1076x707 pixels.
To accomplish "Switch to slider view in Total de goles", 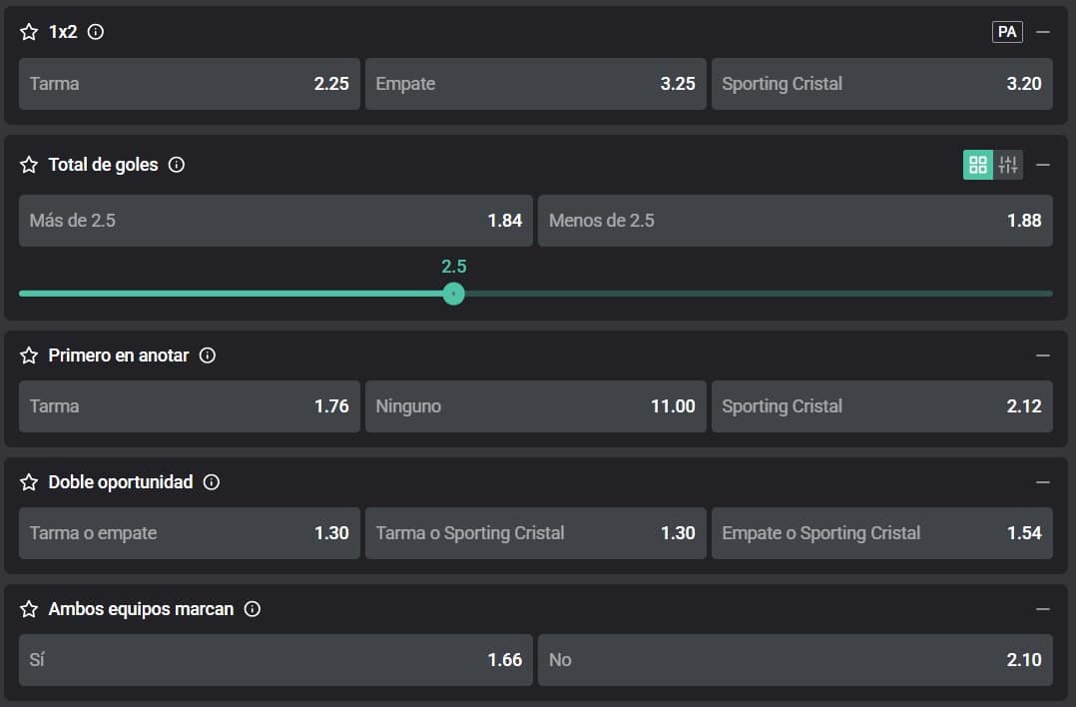I will [1008, 165].
